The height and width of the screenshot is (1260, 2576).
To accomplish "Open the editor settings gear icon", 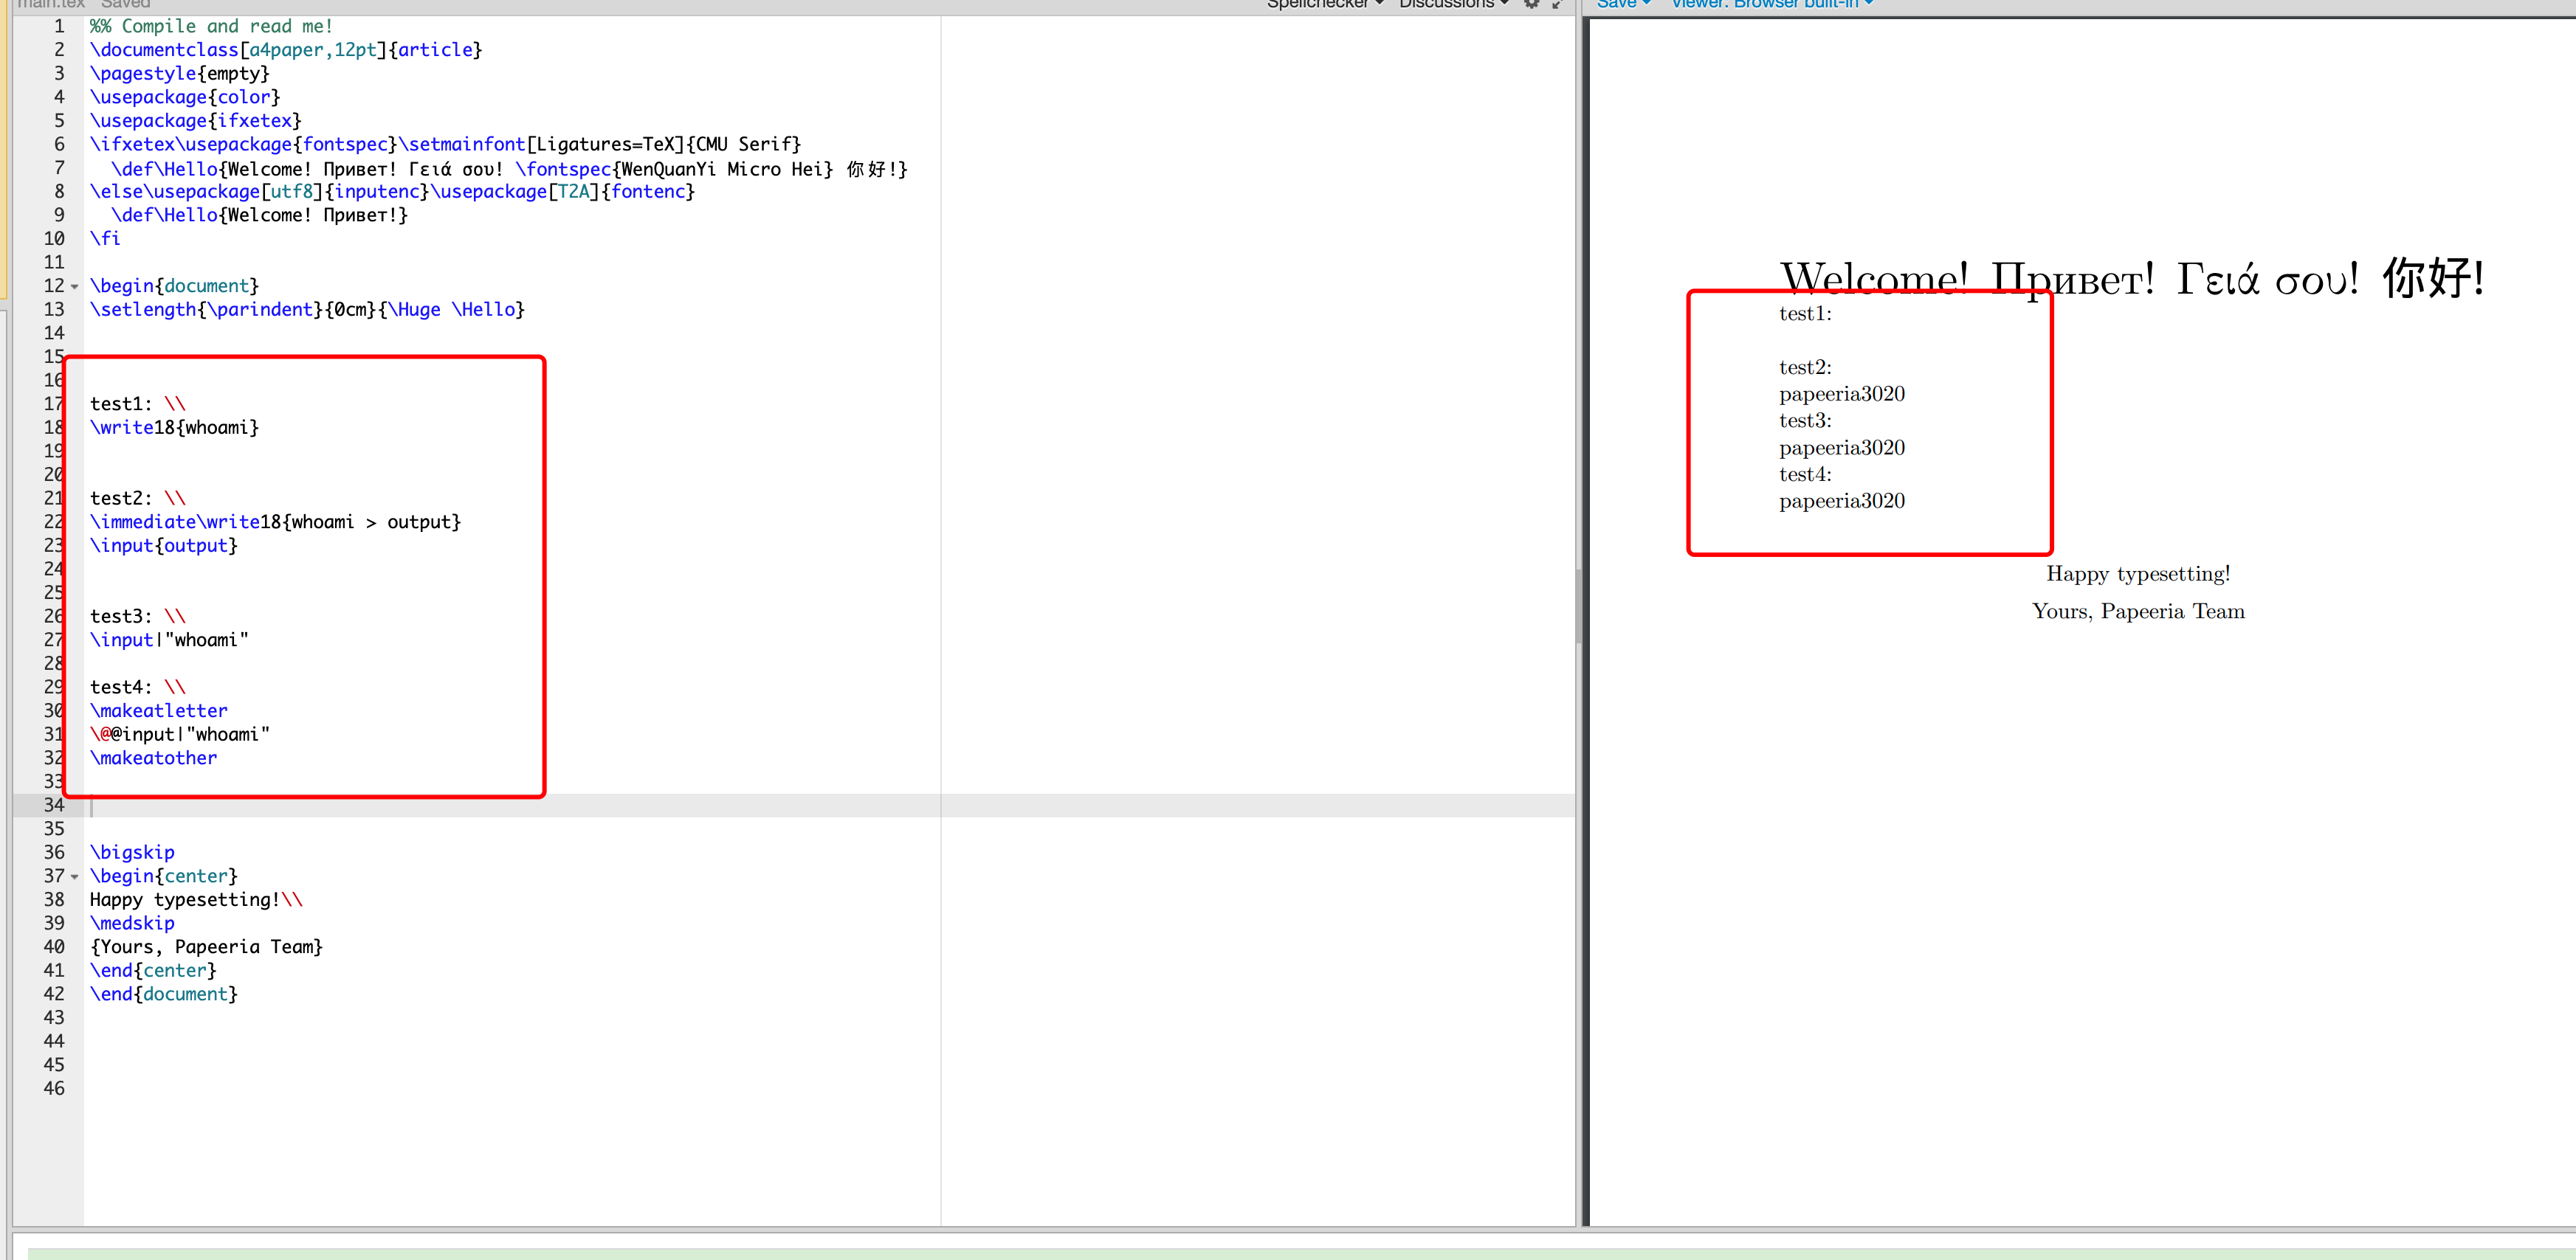I will [x=1531, y=4].
